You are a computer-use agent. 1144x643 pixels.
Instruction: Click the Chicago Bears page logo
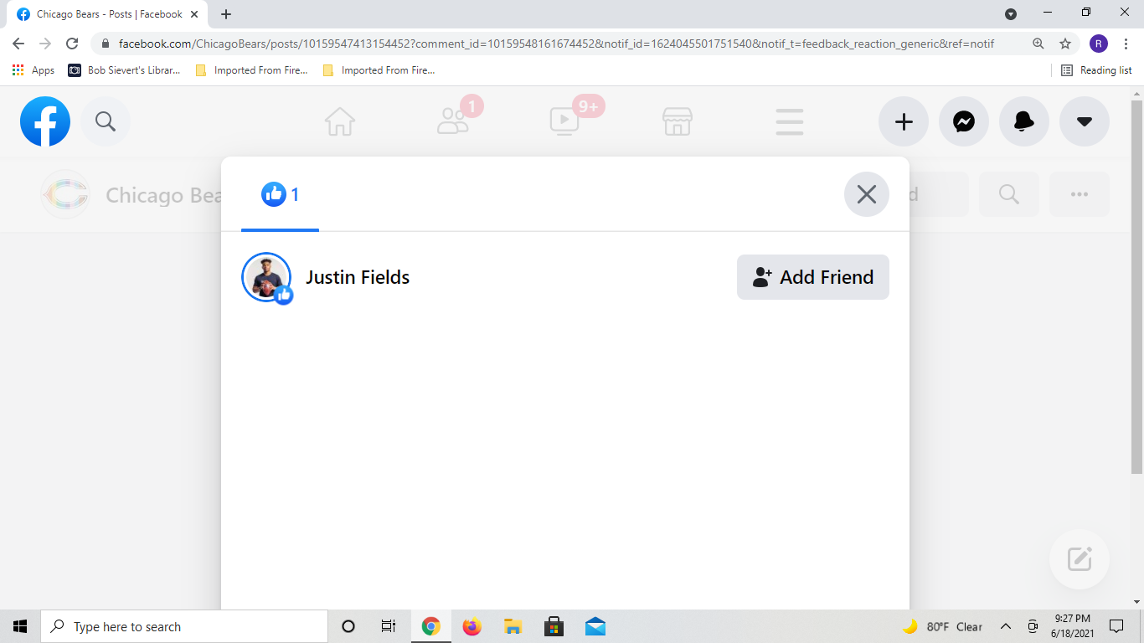(x=65, y=194)
